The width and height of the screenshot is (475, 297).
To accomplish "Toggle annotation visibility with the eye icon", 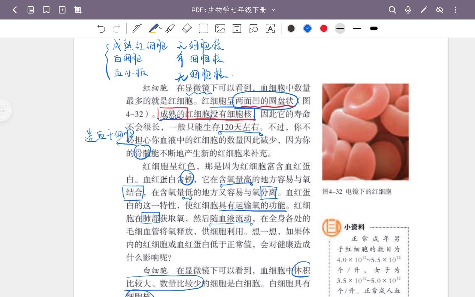I will click(x=440, y=10).
